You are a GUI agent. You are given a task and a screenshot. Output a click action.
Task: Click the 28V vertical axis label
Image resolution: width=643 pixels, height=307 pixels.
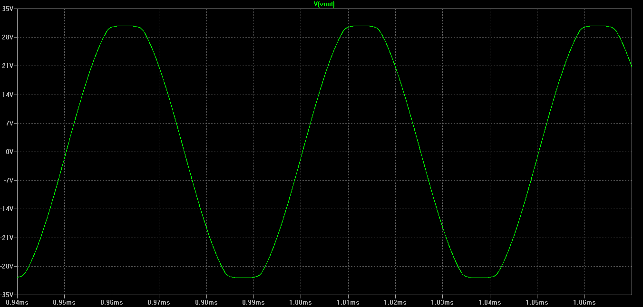coord(8,37)
